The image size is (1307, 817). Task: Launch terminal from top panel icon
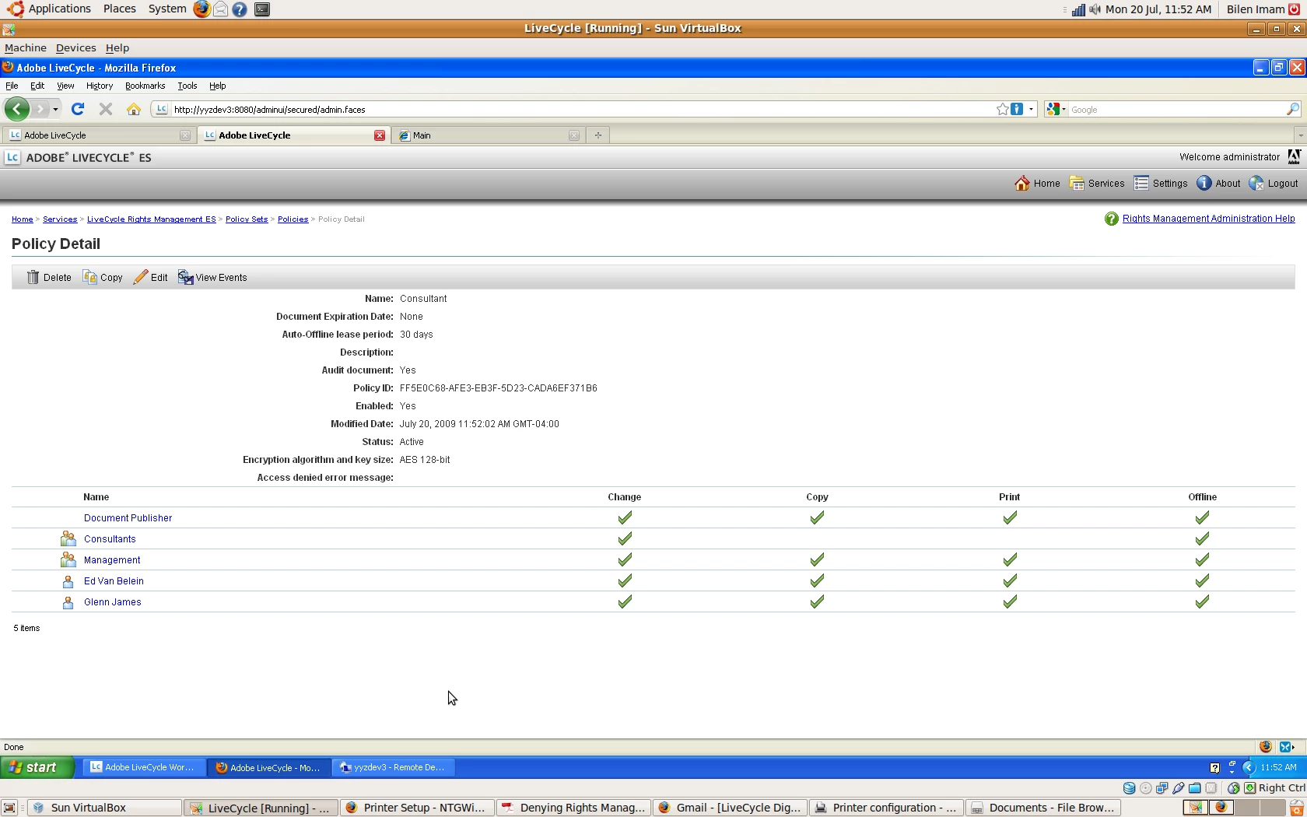coord(262,9)
